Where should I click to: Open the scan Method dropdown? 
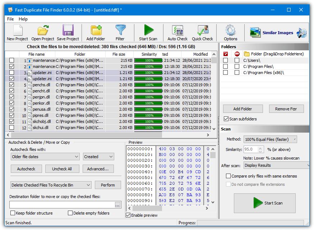270,139
